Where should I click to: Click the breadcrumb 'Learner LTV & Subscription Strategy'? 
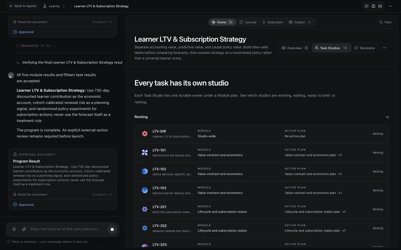click(101, 6)
